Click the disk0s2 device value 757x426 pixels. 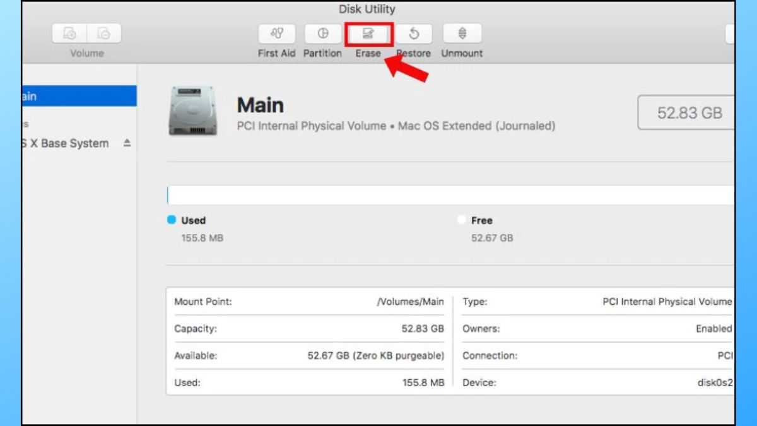click(715, 382)
